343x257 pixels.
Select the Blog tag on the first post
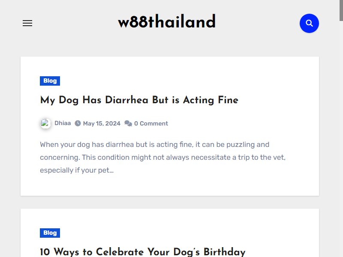[50, 81]
